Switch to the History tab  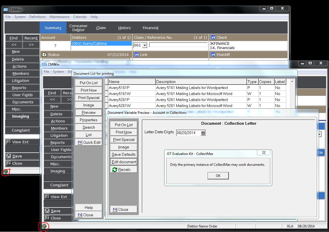[x=124, y=28]
